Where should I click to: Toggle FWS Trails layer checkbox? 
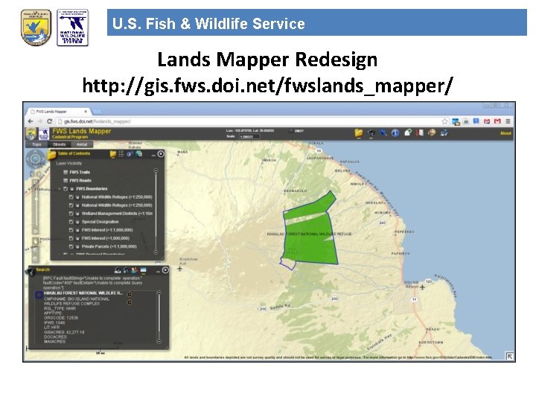pyautogui.click(x=66, y=172)
